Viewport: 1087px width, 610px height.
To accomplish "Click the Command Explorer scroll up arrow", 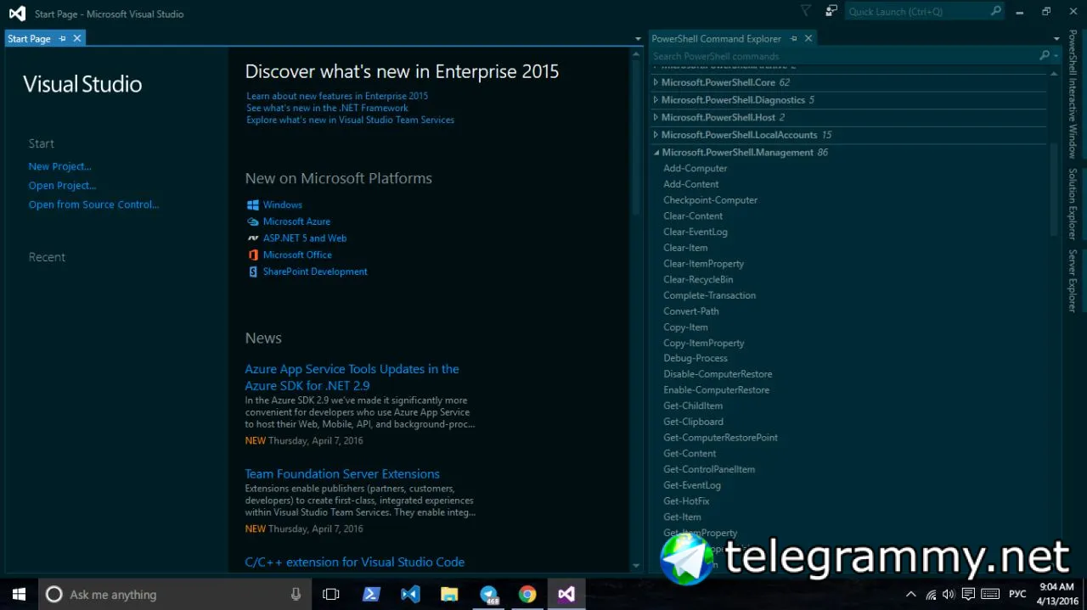I will point(1056,74).
